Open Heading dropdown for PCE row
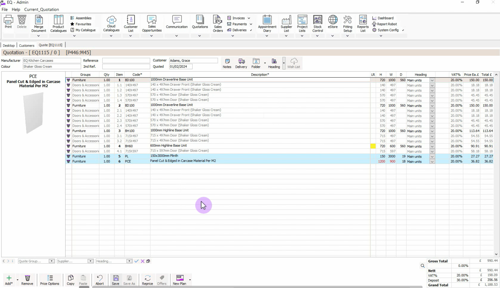 [432, 162]
